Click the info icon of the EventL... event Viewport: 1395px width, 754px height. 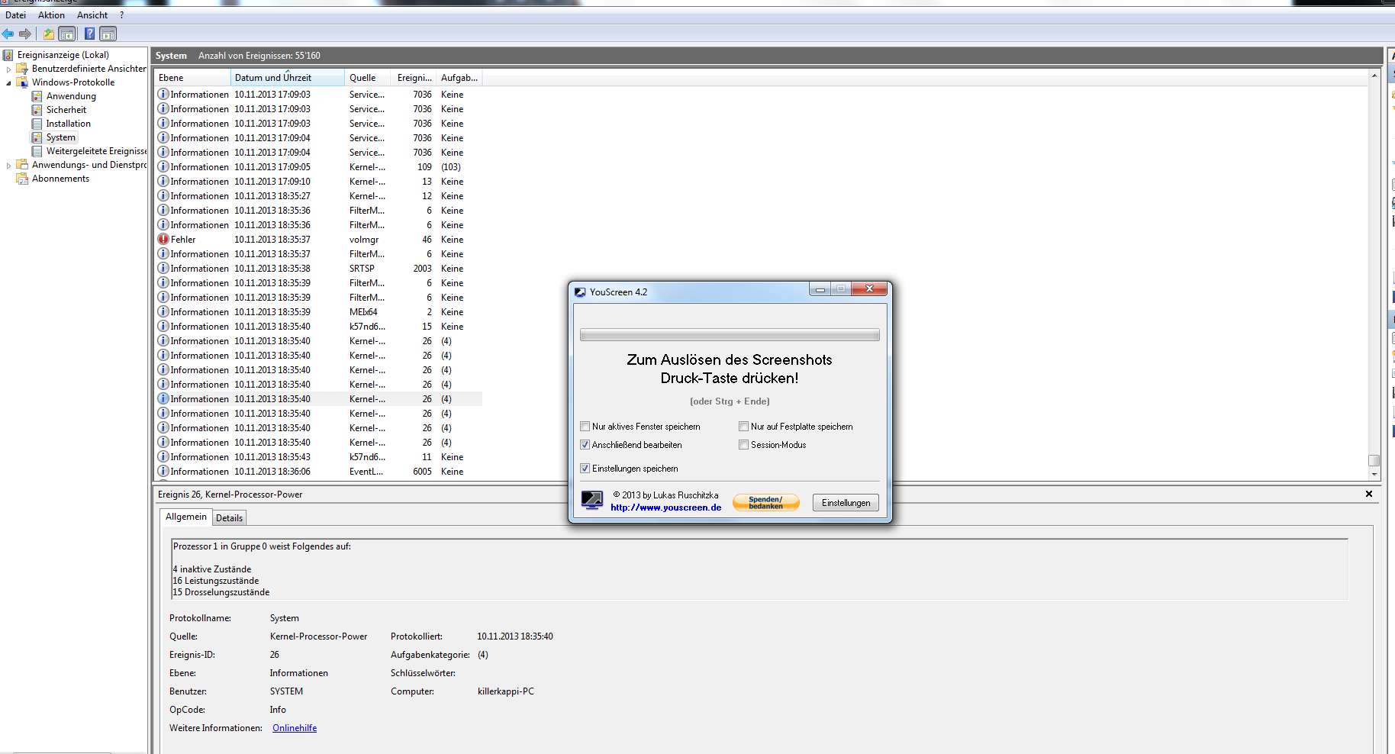pos(163,471)
